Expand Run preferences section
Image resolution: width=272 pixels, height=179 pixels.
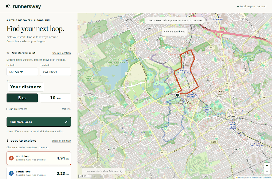(17, 109)
